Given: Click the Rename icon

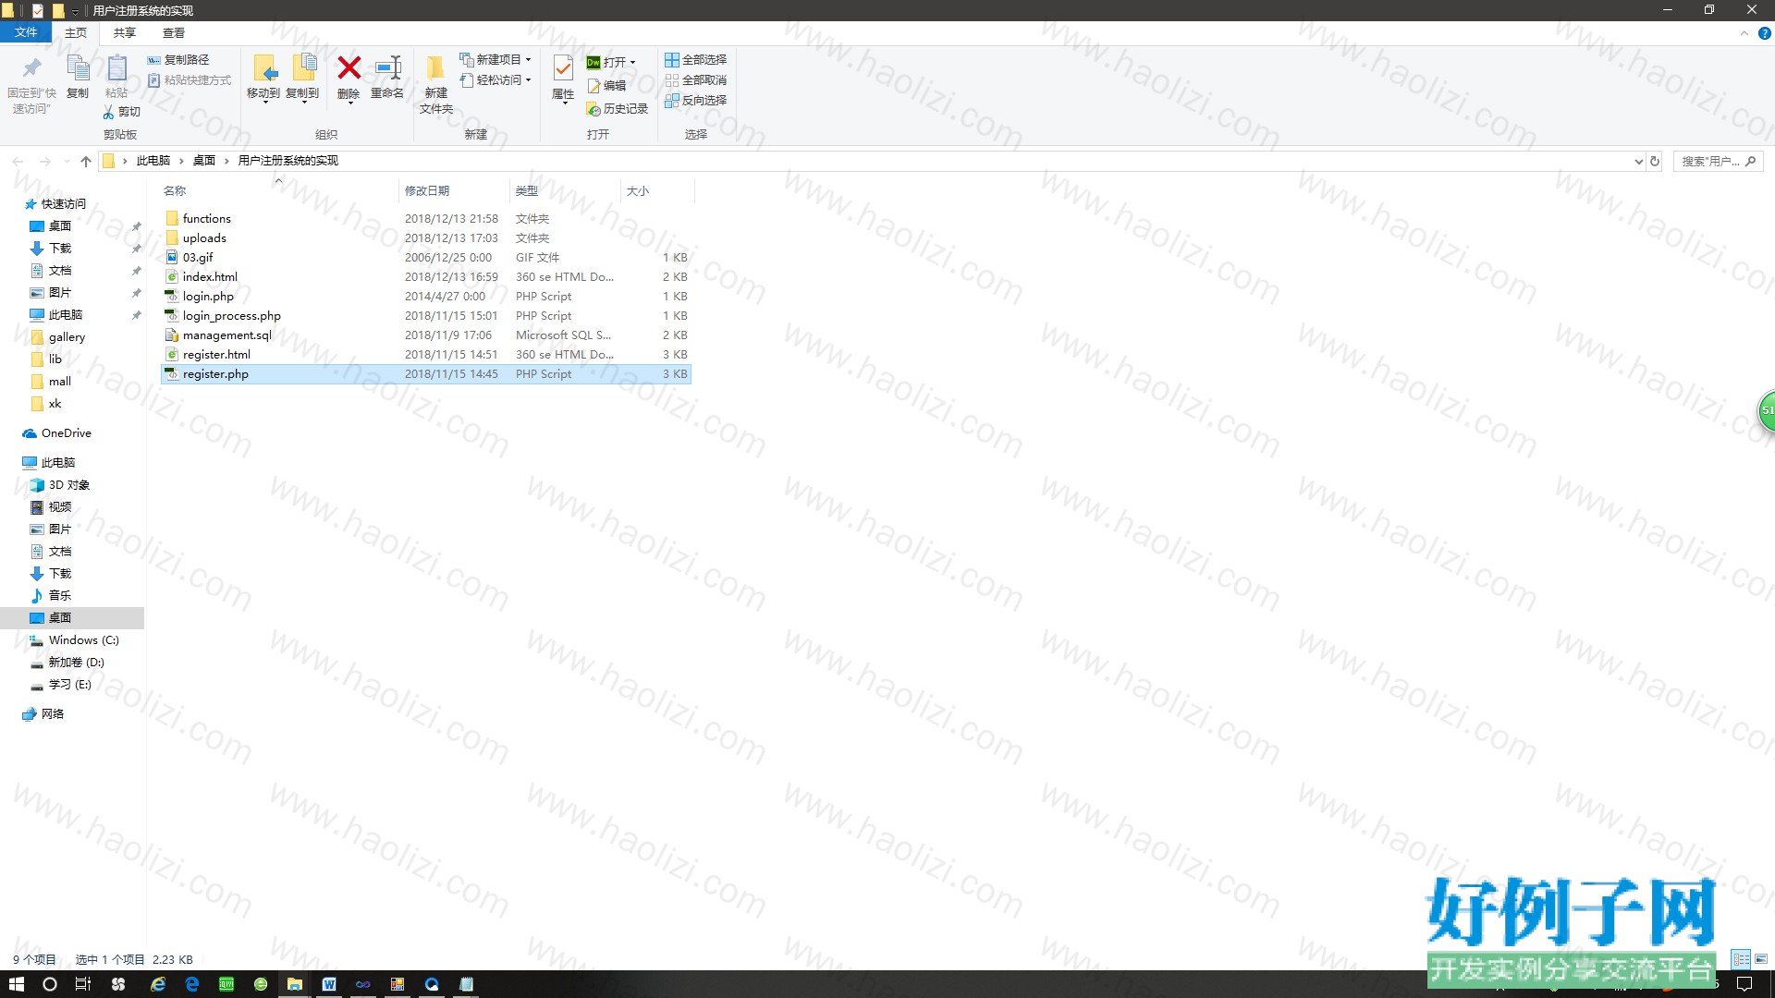Looking at the screenshot, I should pos(387,67).
